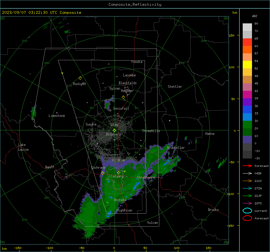Click the Lacombe city label
Image resolution: width=270 pixels, height=252 pixels.
(x=129, y=75)
